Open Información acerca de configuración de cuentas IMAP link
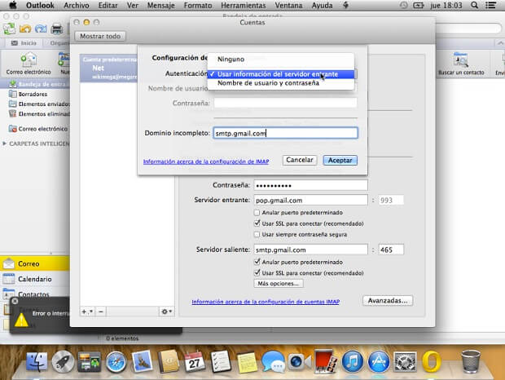This screenshot has height=380, width=505. click(x=266, y=302)
